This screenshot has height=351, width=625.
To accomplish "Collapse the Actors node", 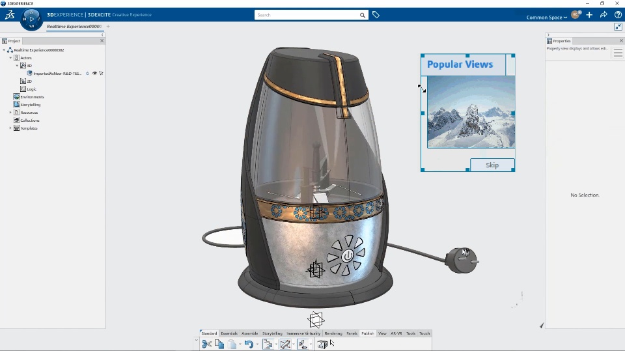I will click(x=11, y=58).
